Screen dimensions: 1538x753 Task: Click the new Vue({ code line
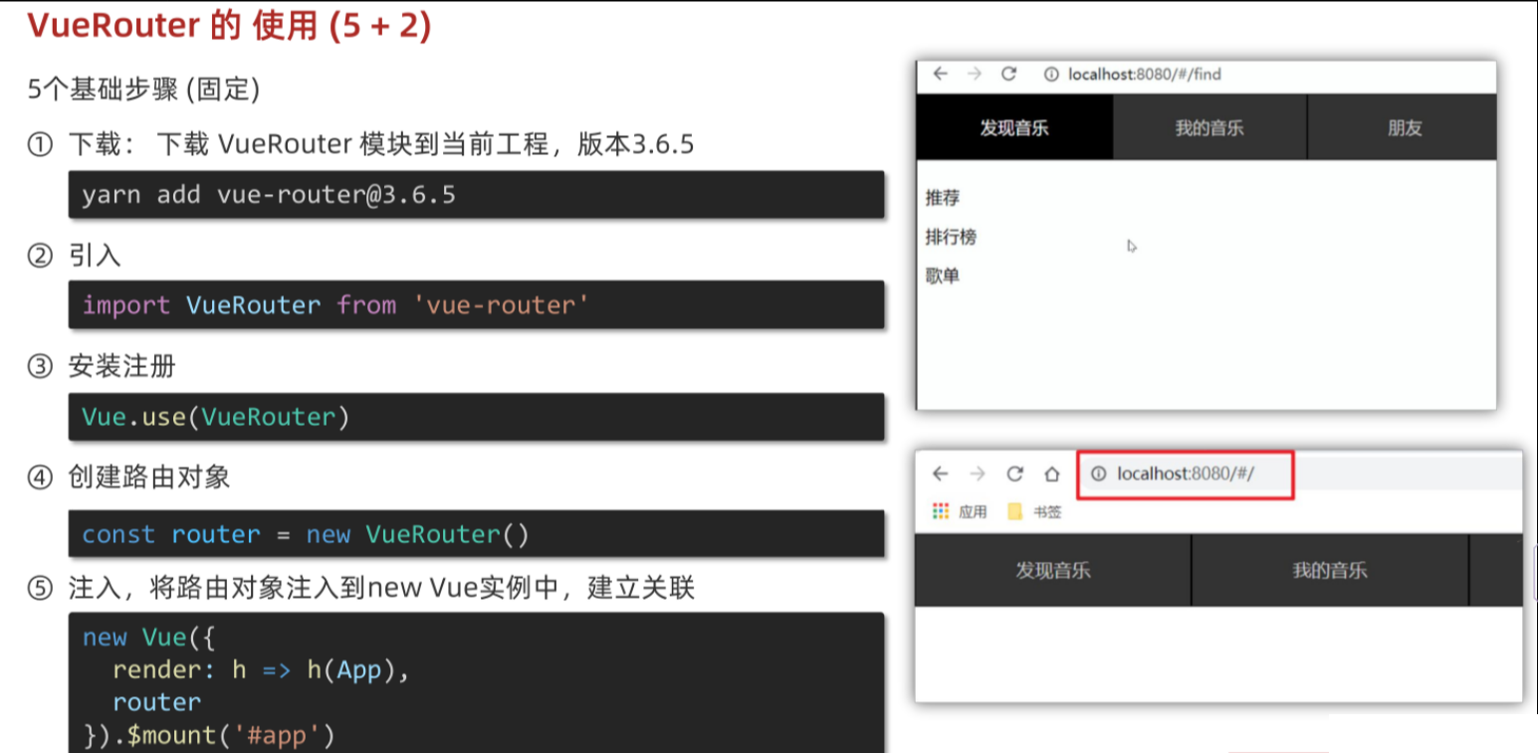(x=148, y=638)
